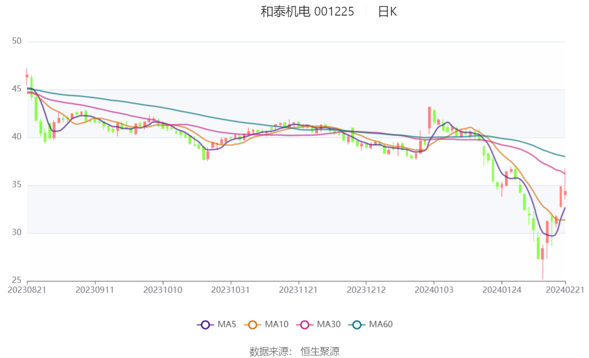
Task: Toggle the MA5 legend series
Action: [x=217, y=325]
